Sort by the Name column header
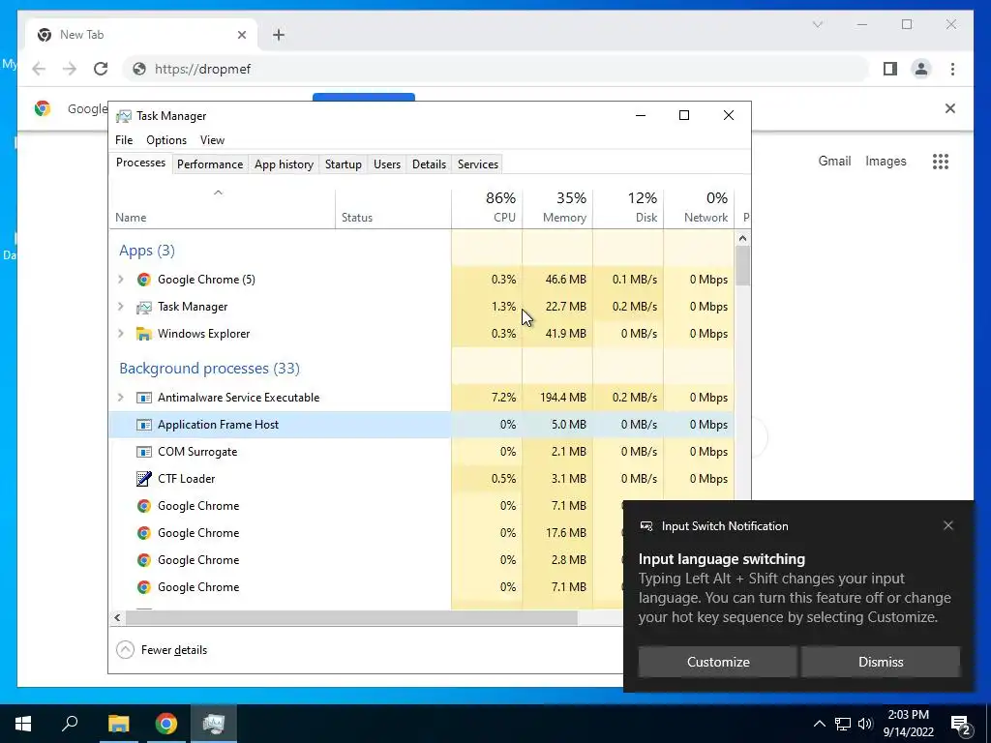 (223, 207)
